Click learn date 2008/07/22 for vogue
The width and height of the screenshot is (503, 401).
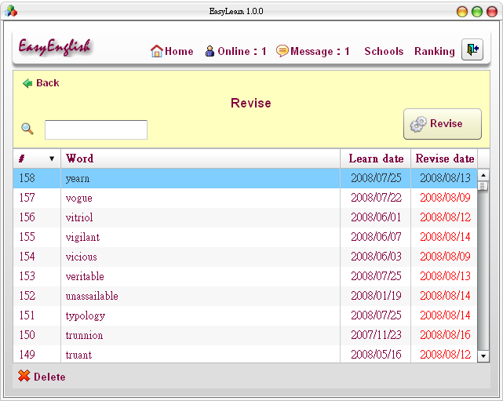click(376, 197)
